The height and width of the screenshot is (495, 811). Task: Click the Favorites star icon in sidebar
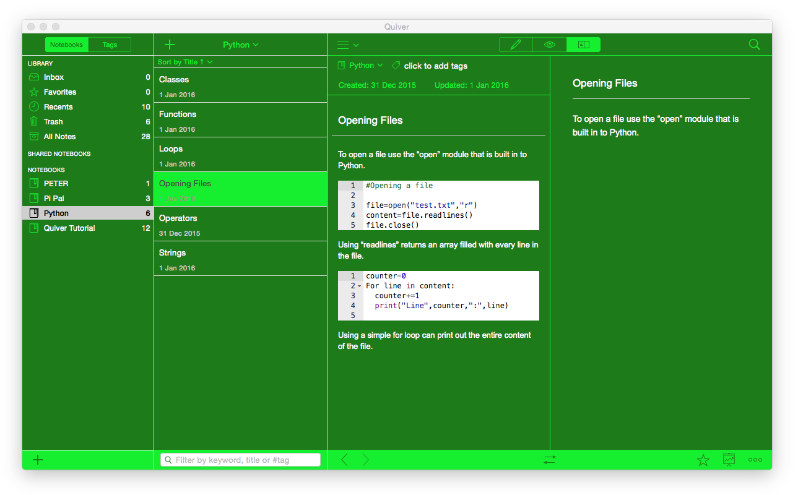(x=34, y=92)
